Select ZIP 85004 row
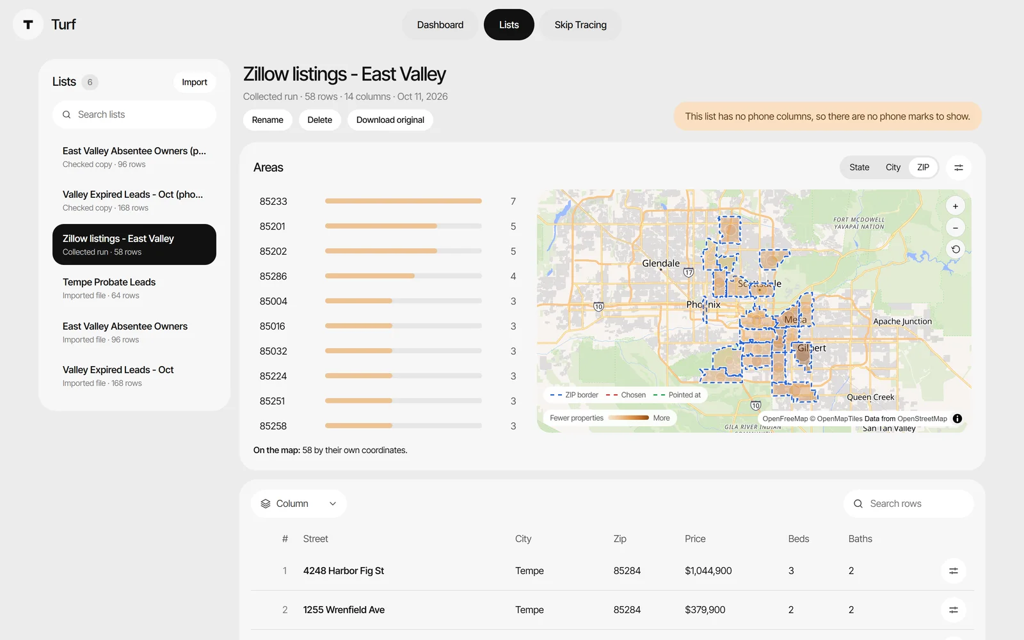Screen dimensions: 1024x640 coord(388,301)
